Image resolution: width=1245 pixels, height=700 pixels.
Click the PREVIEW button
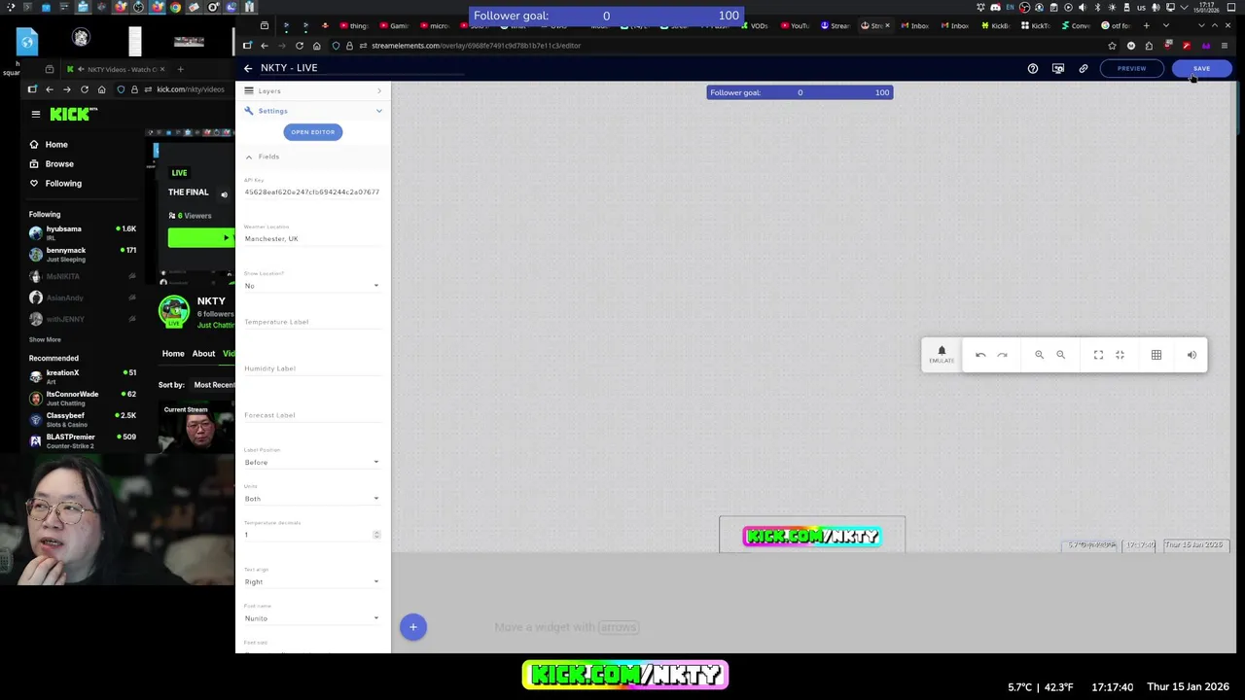1131,68
